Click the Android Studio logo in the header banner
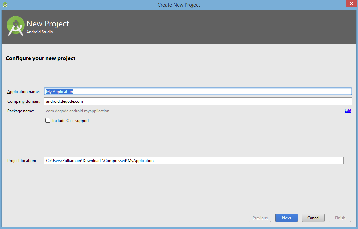358x229 pixels. (x=15, y=26)
